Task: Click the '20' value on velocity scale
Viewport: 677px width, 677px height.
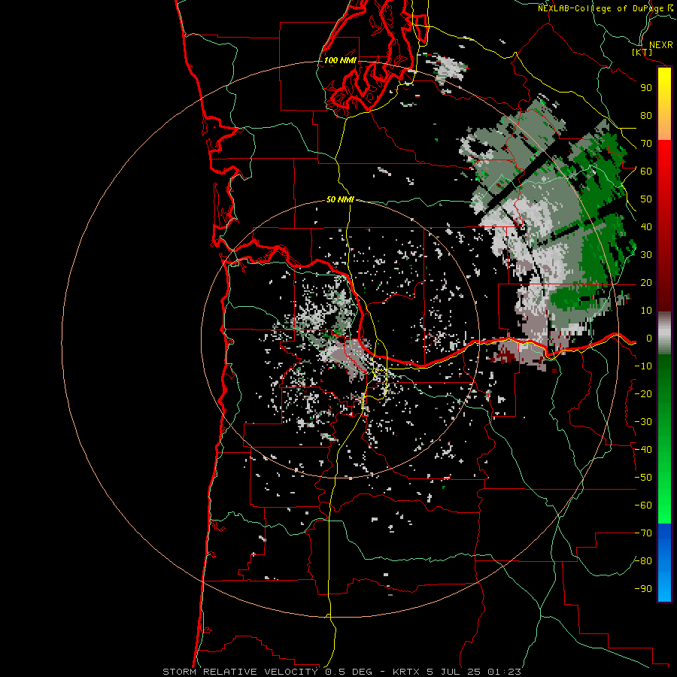Action: 646,283
